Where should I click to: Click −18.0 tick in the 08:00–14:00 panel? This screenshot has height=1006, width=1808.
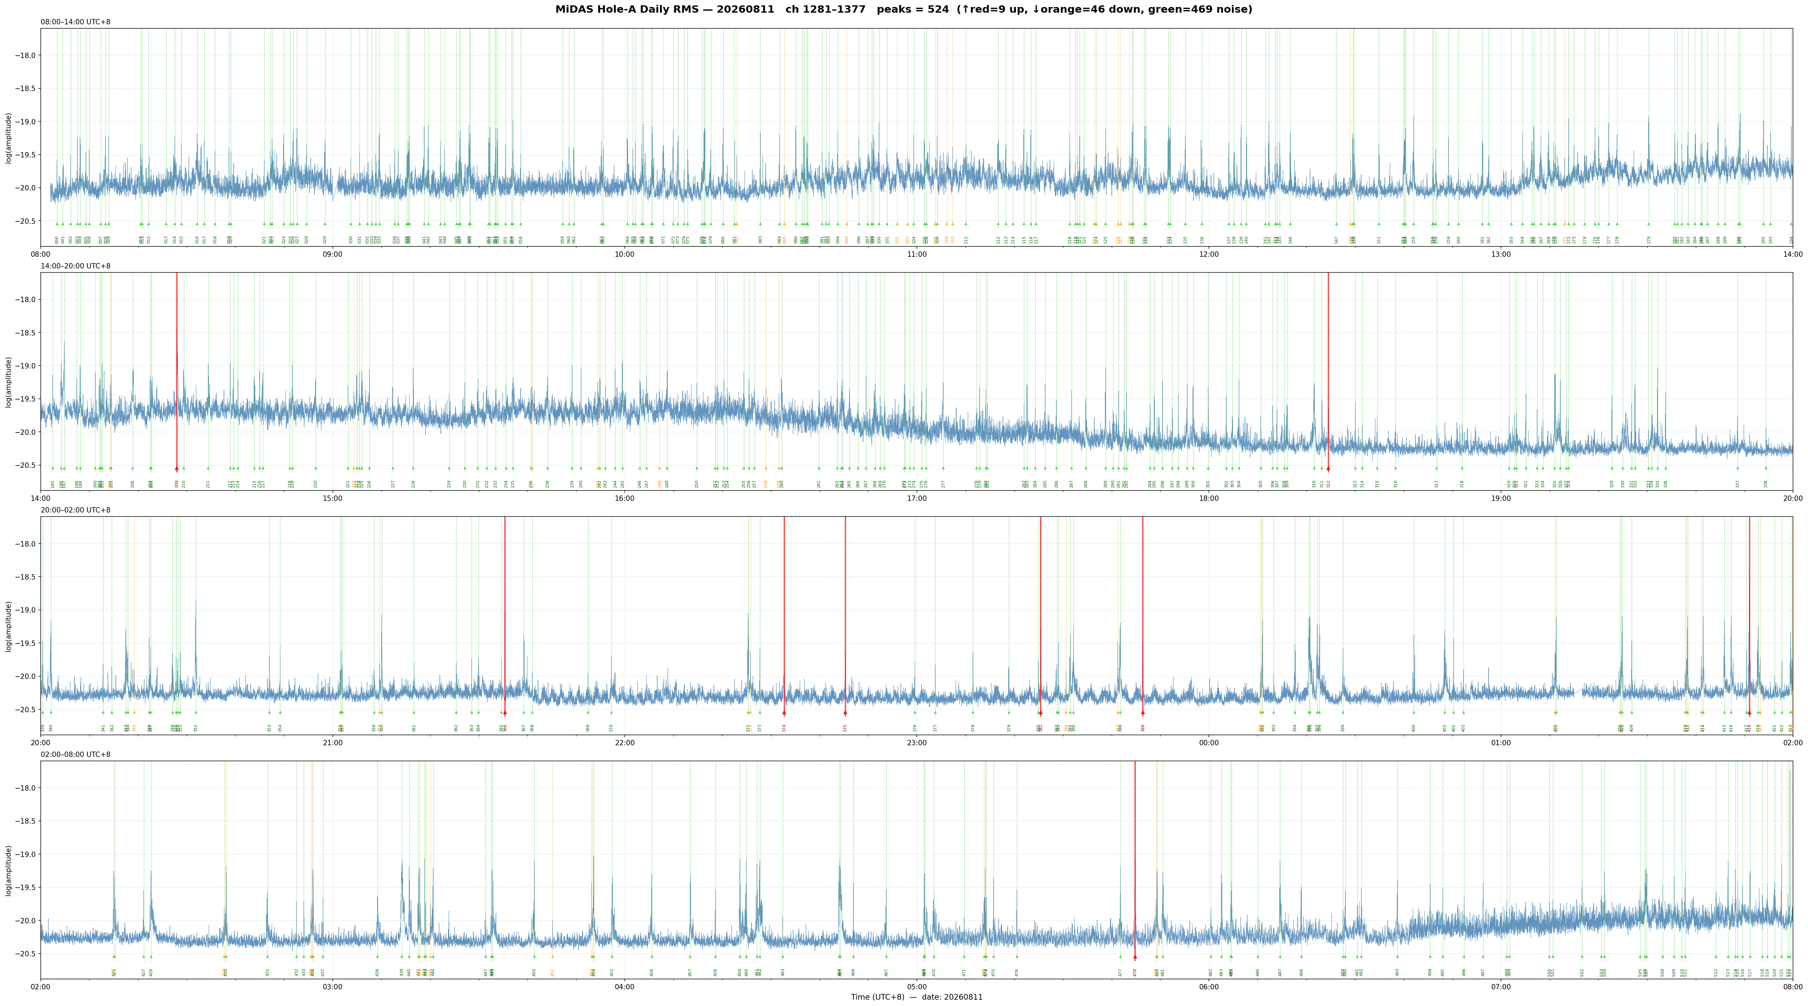click(26, 55)
